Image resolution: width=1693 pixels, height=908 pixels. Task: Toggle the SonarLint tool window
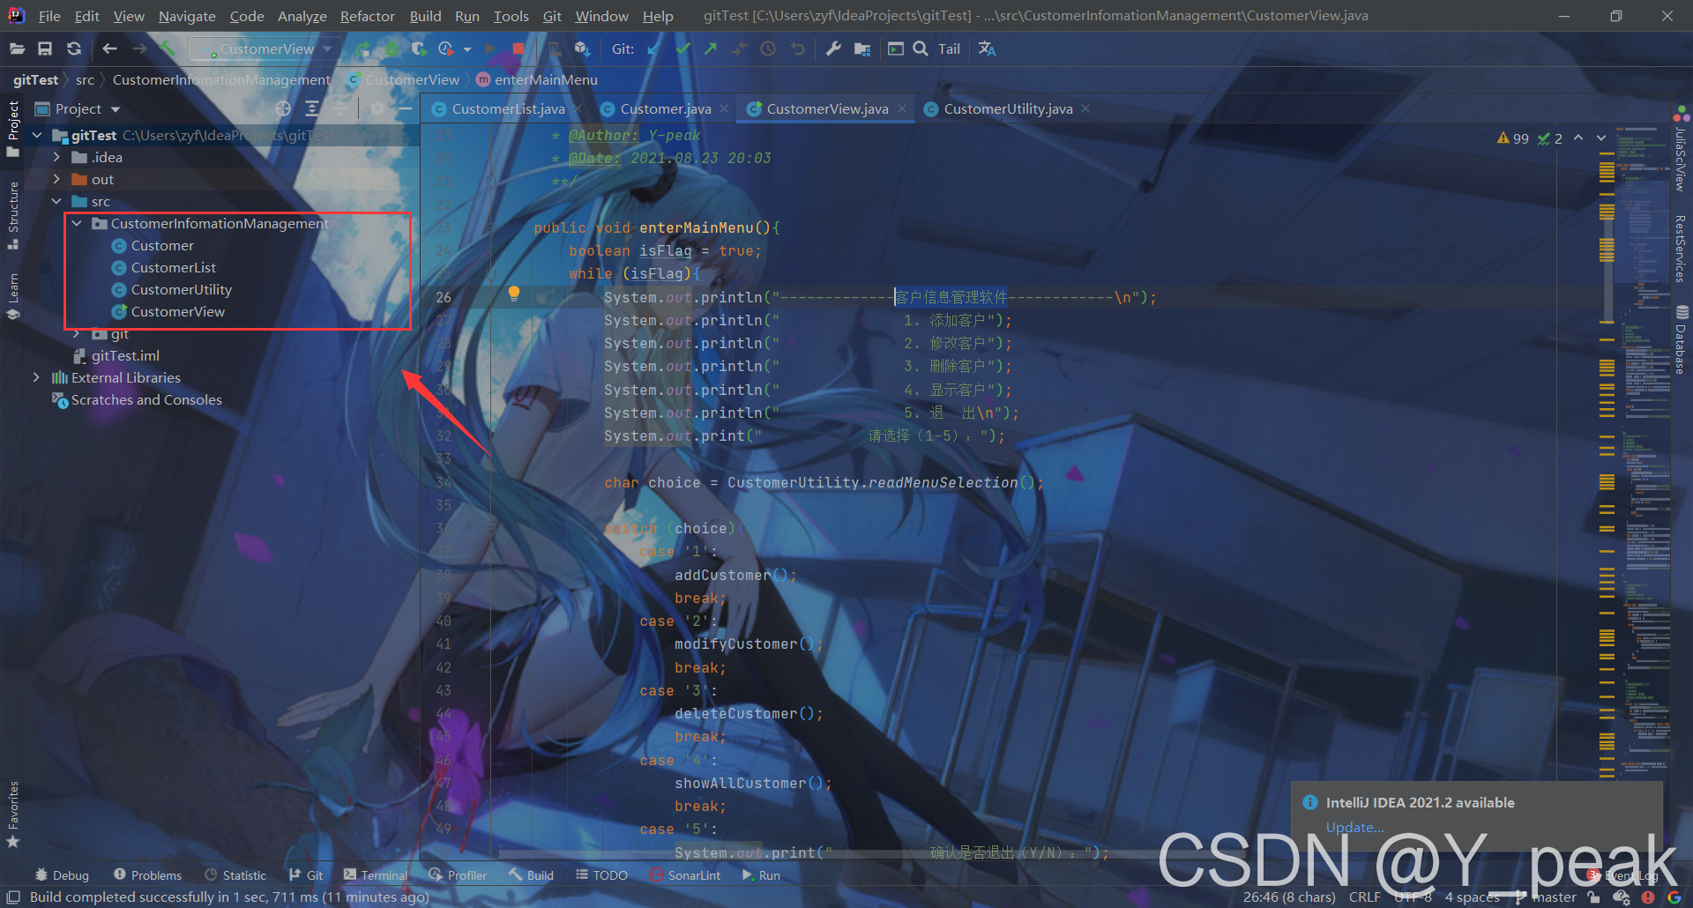click(x=684, y=875)
